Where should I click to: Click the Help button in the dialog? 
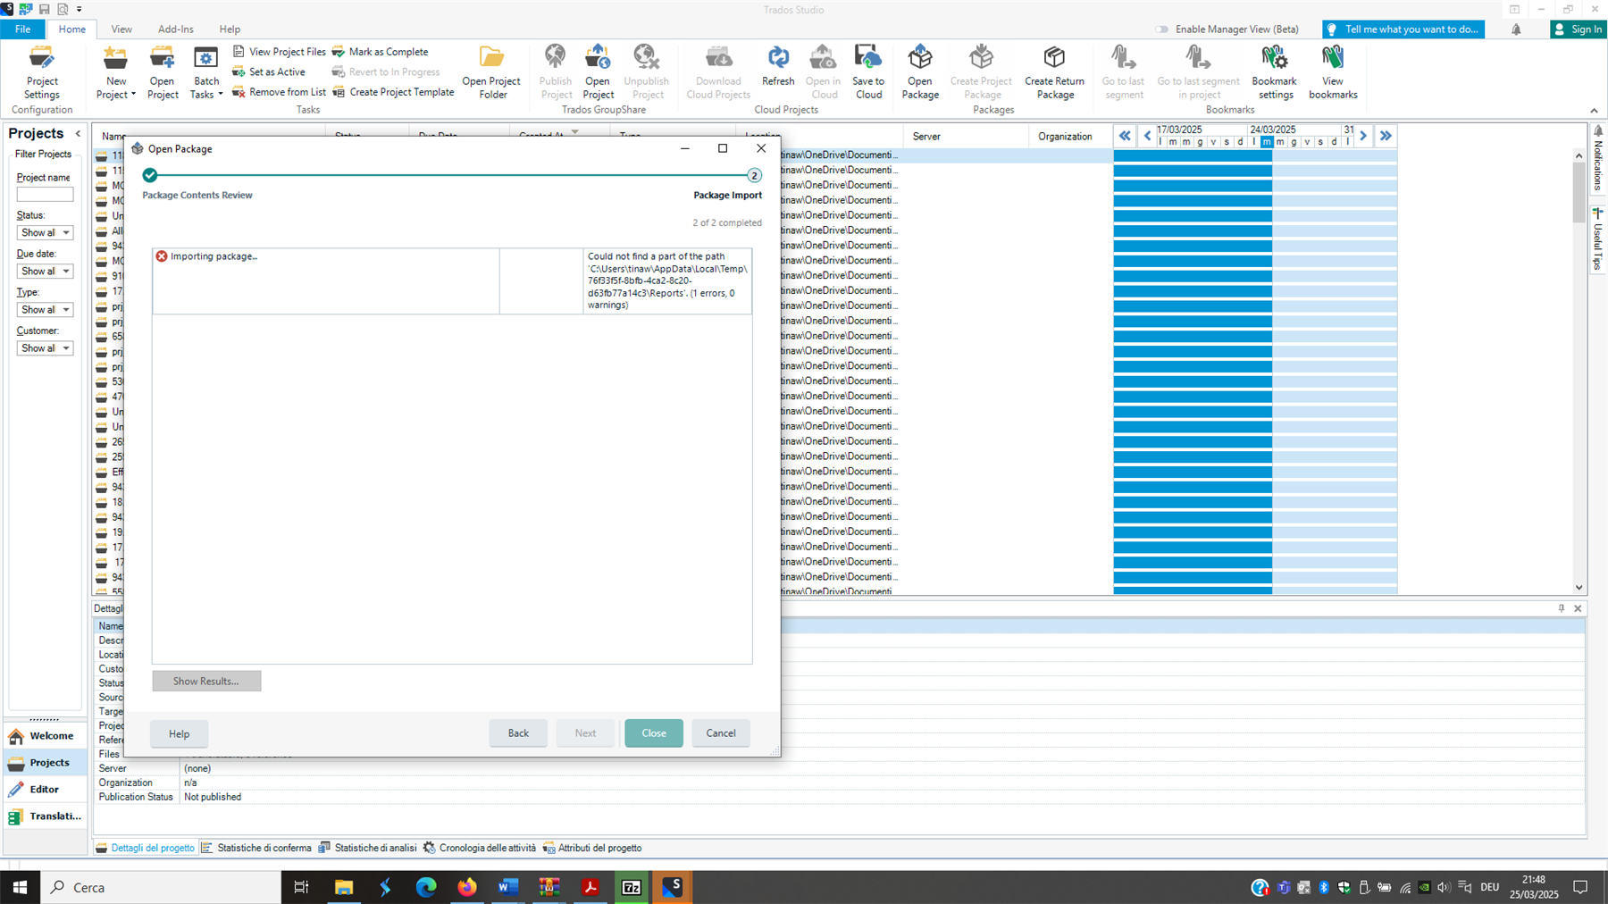coord(179,733)
